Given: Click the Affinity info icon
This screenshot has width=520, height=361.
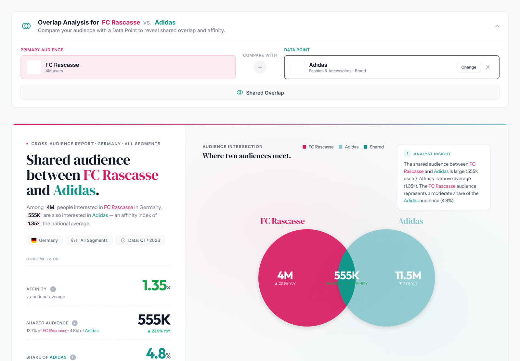Looking at the screenshot, I should [x=53, y=289].
